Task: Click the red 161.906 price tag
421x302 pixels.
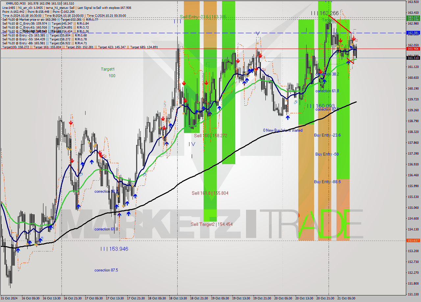Action: [413, 49]
